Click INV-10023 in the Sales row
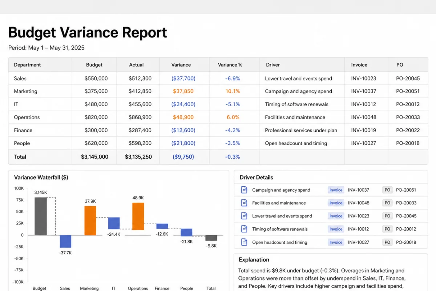Viewport: 436px width, 291px height. (364, 78)
